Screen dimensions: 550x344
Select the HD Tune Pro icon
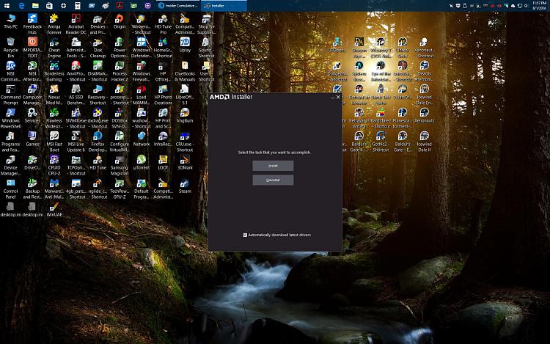(163, 24)
